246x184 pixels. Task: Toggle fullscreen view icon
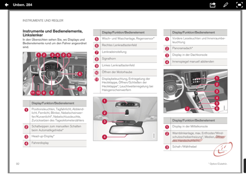click(239, 5)
